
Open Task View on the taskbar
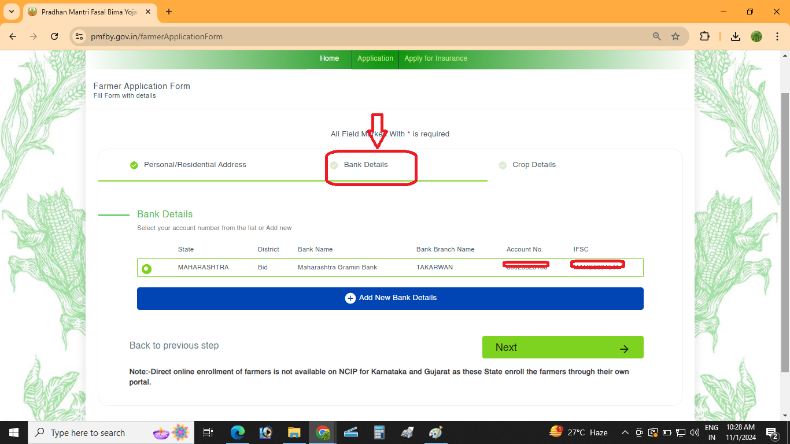tap(208, 432)
